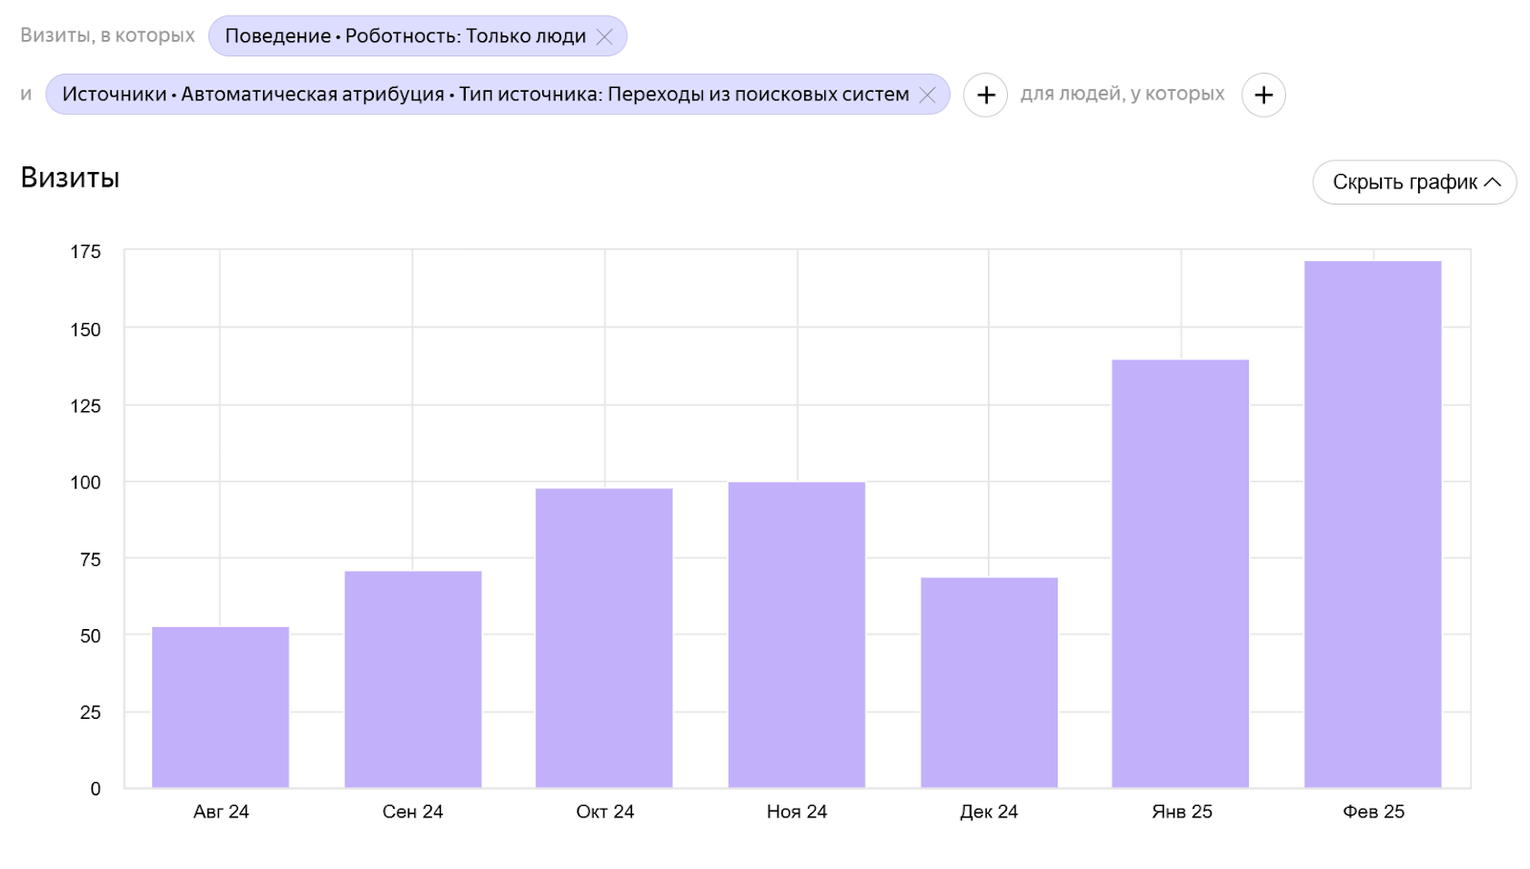Click the "Фев 25" axis label

pyautogui.click(x=1373, y=812)
